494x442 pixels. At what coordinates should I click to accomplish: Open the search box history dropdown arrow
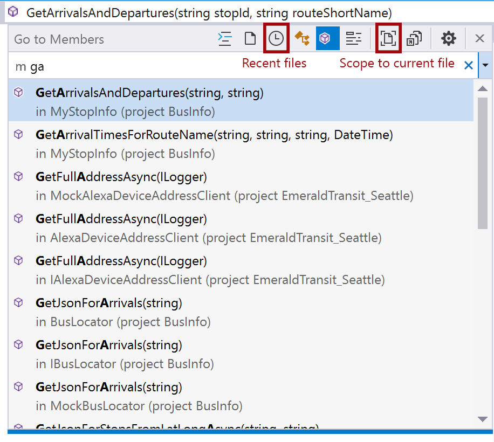point(485,65)
